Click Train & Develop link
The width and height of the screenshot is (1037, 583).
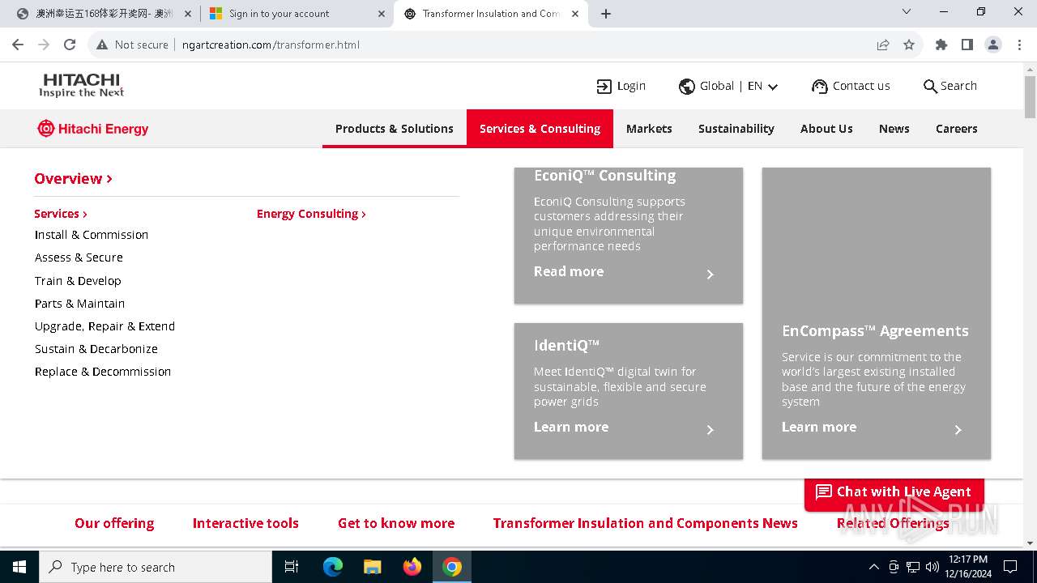click(x=78, y=281)
